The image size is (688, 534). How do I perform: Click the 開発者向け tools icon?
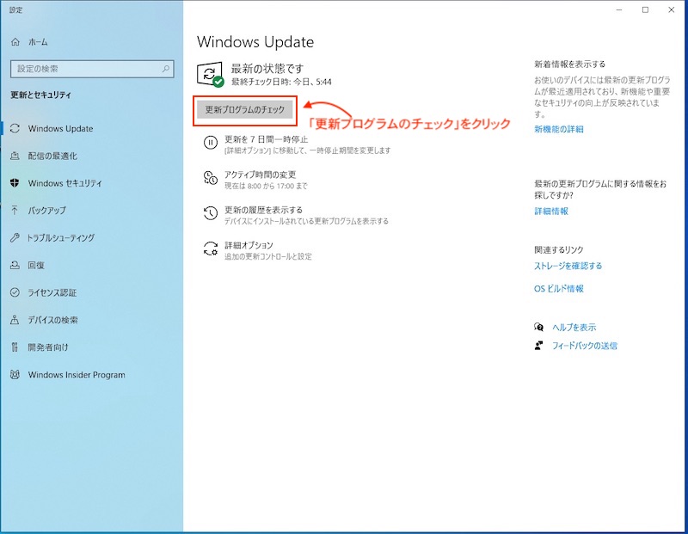15,347
